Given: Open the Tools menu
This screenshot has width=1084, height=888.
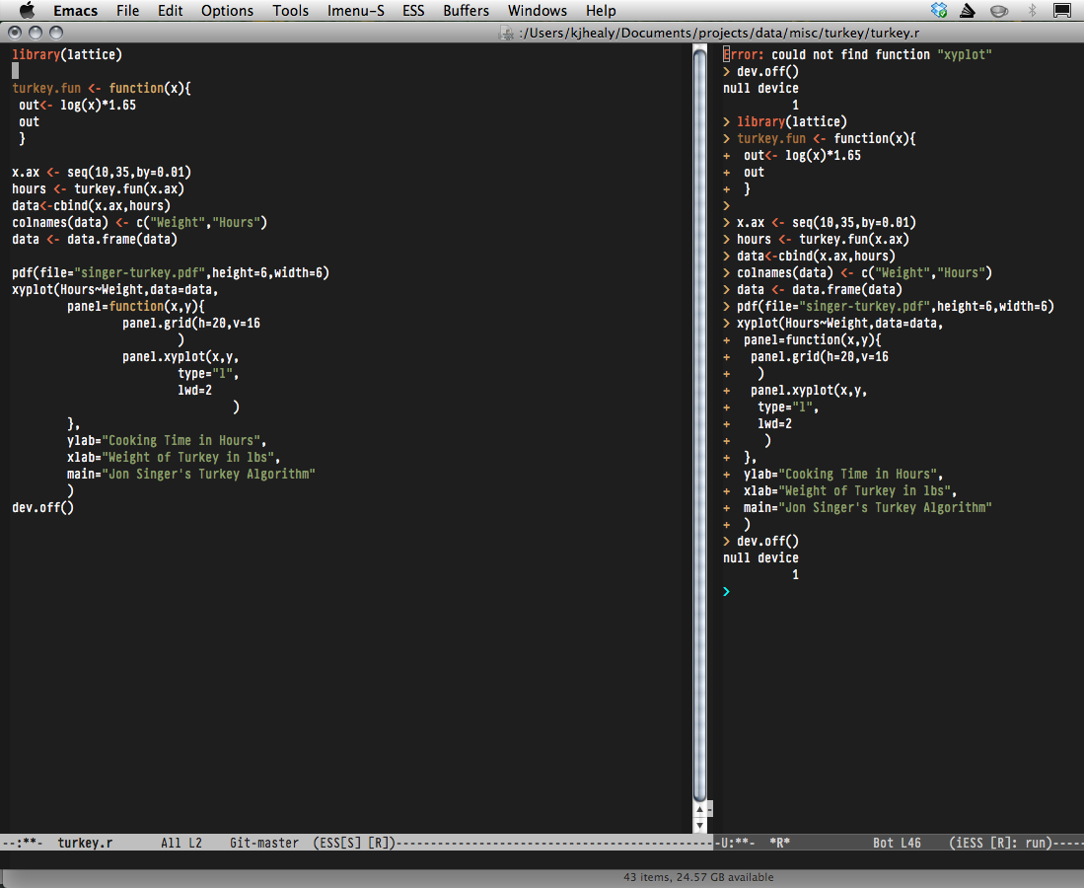Looking at the screenshot, I should coord(290,11).
